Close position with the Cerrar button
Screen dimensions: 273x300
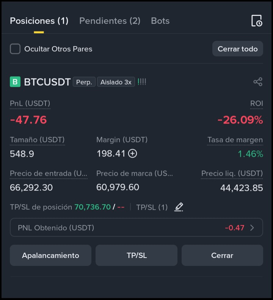pos(222,255)
